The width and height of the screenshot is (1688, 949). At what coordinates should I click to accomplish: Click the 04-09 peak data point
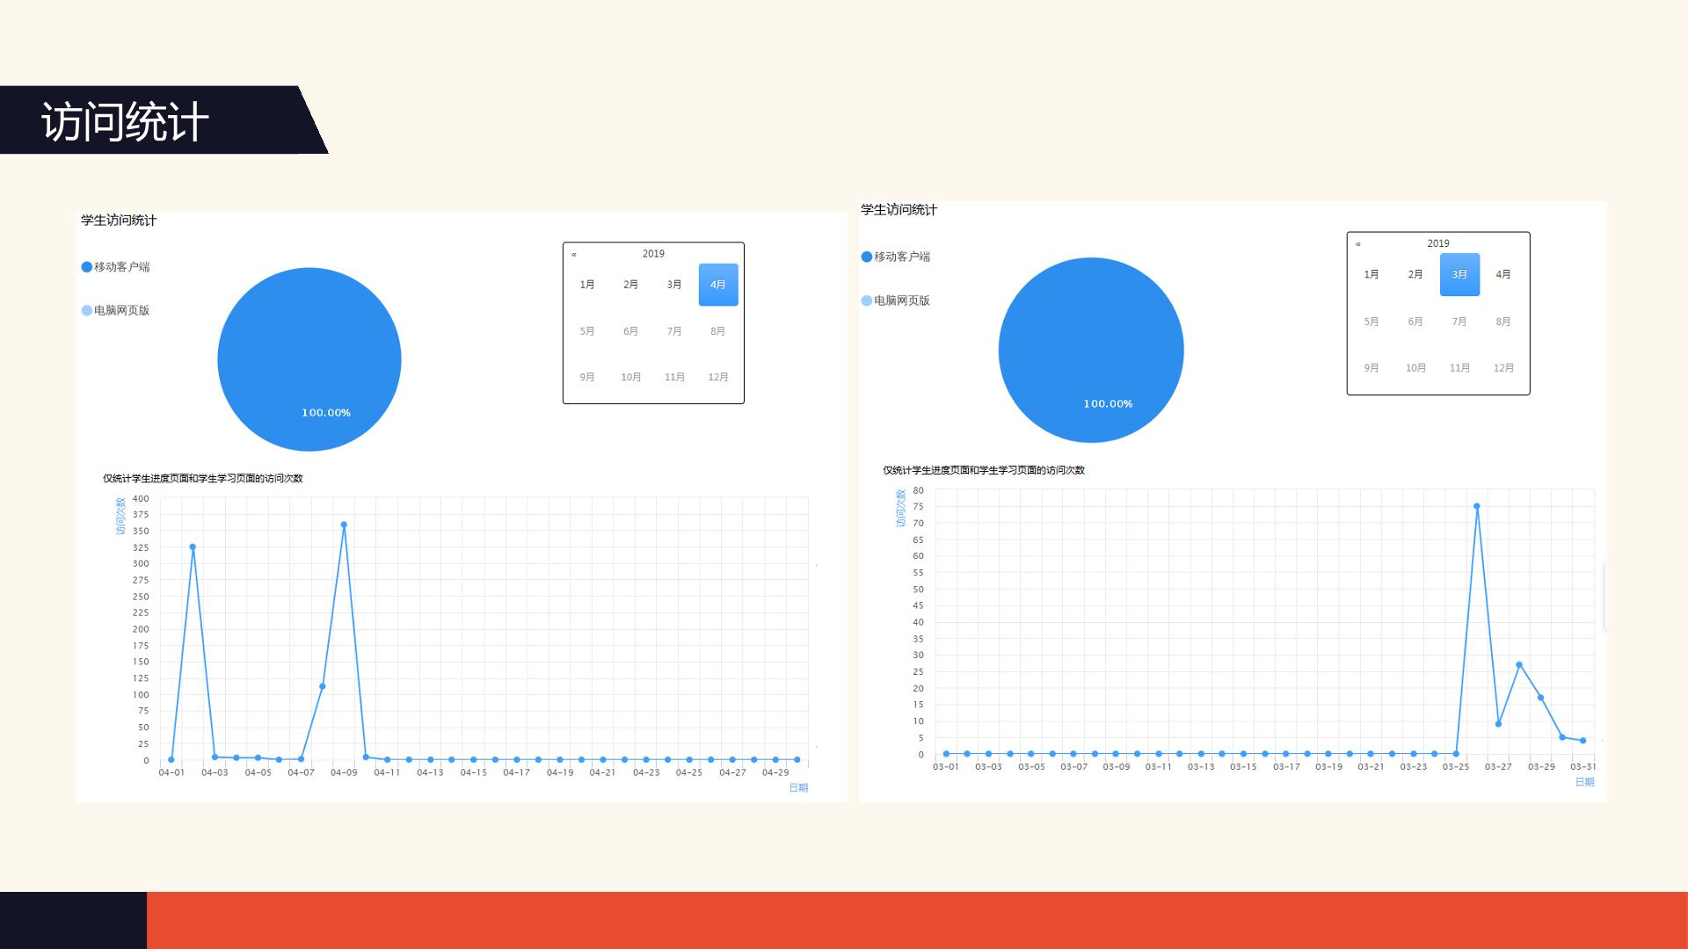[x=344, y=525]
